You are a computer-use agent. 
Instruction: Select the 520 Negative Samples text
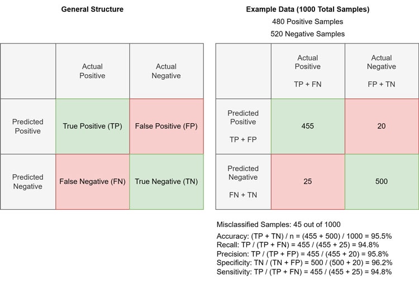[x=308, y=33]
